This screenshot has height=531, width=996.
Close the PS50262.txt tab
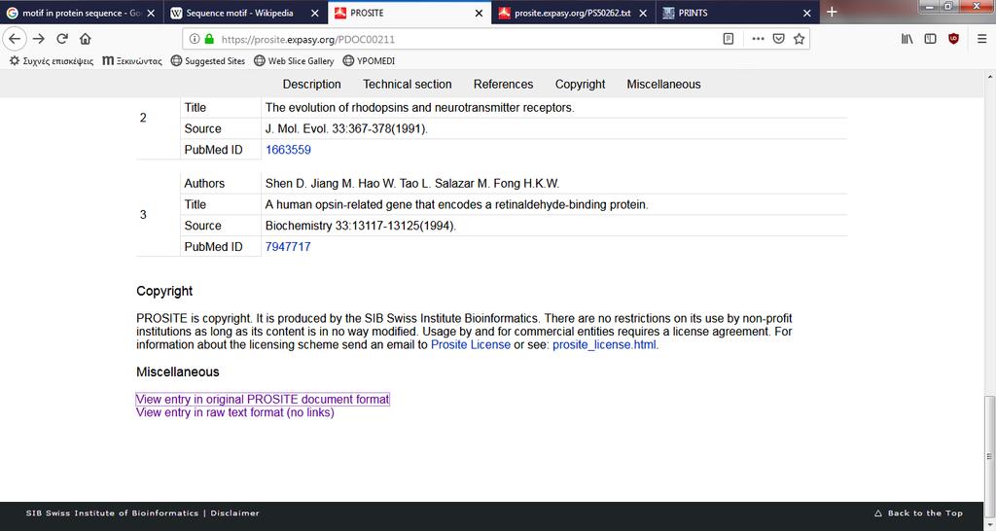[643, 13]
